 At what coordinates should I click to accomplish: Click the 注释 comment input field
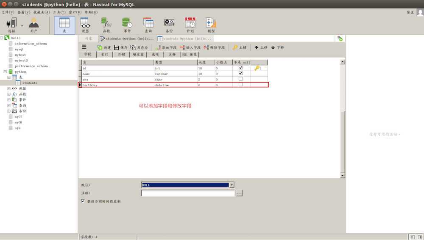[x=187, y=193]
